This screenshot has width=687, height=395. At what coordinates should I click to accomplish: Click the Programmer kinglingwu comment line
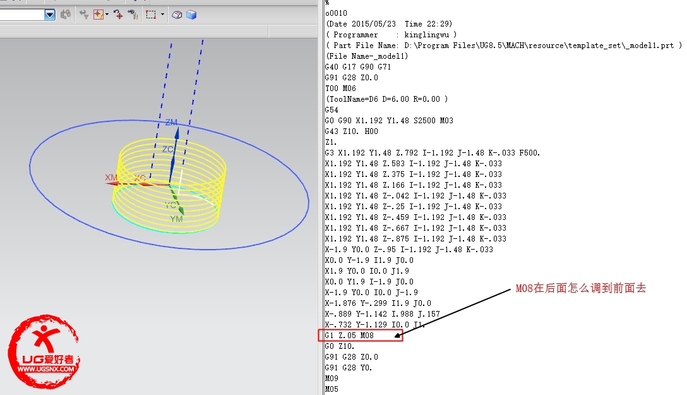[x=391, y=35]
